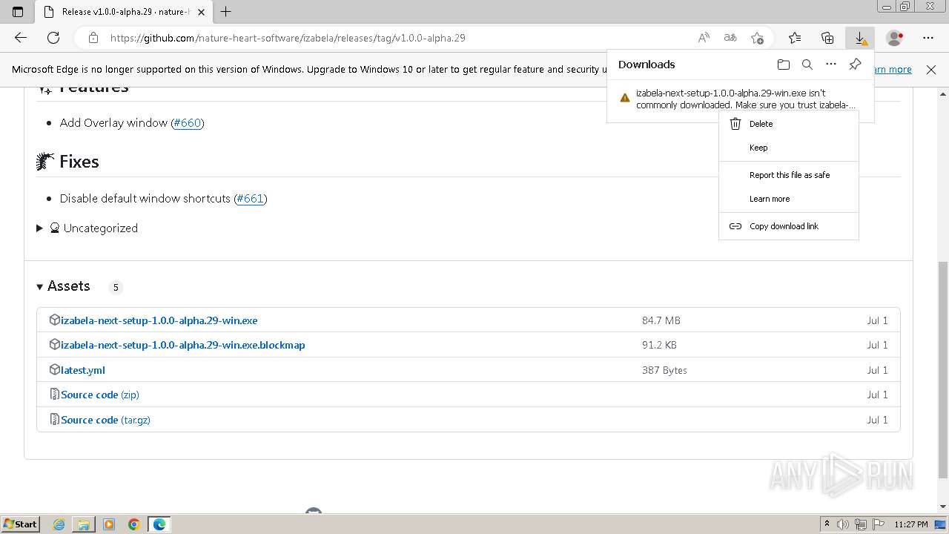Click the not-commonly-downloaded warning message
Image resolution: width=949 pixels, height=534 pixels.
tap(746, 99)
